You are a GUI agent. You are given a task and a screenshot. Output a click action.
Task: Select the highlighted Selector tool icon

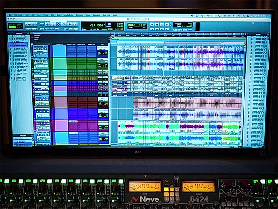[x=58, y=24]
